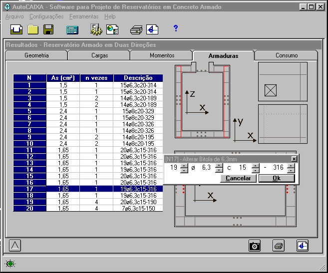This screenshot has width=328, height=273.
Task: Click the gear calculation settings toolbar icon
Action: click(x=96, y=29)
